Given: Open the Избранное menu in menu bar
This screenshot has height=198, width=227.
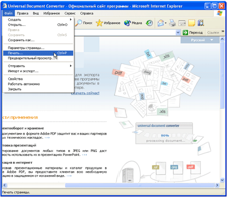Looking at the screenshot, I should coord(52,13).
